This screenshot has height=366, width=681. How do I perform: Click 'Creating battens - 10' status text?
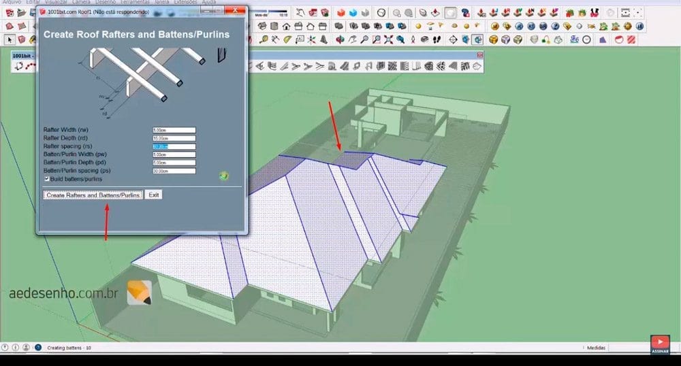click(69, 348)
